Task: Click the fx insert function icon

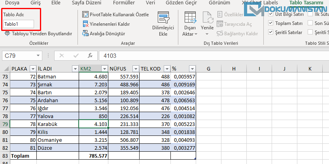Action: (x=90, y=56)
